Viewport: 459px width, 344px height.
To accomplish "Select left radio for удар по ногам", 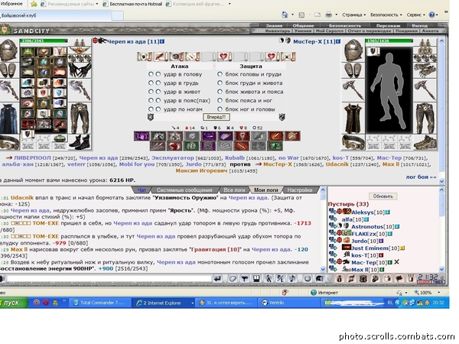I will click(x=151, y=109).
